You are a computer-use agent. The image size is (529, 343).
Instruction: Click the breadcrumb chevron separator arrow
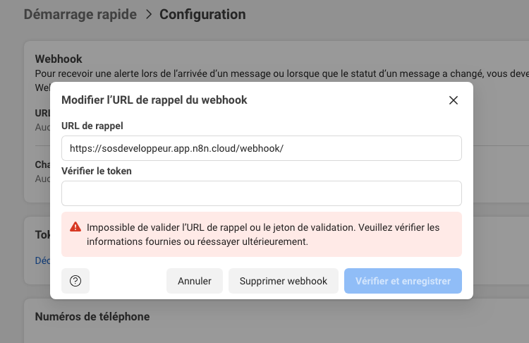click(x=148, y=15)
